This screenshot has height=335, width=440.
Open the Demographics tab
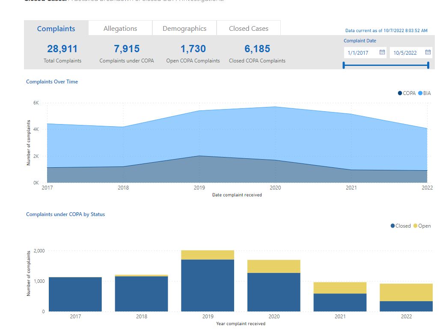184,28
